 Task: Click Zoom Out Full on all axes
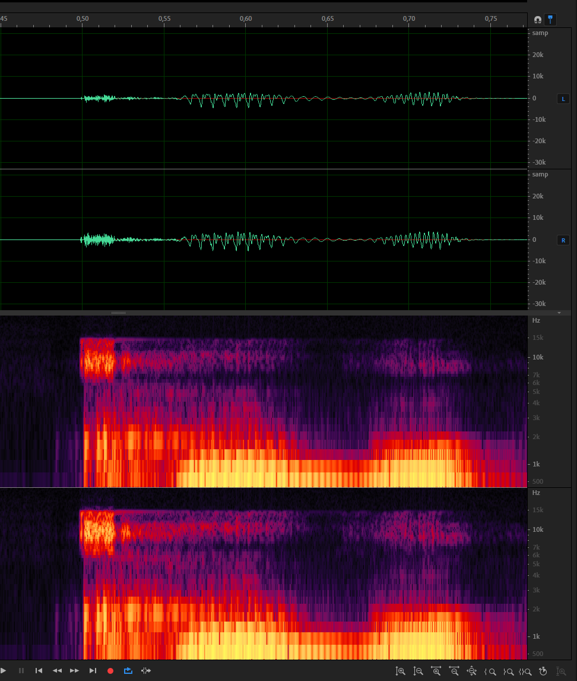tap(472, 671)
